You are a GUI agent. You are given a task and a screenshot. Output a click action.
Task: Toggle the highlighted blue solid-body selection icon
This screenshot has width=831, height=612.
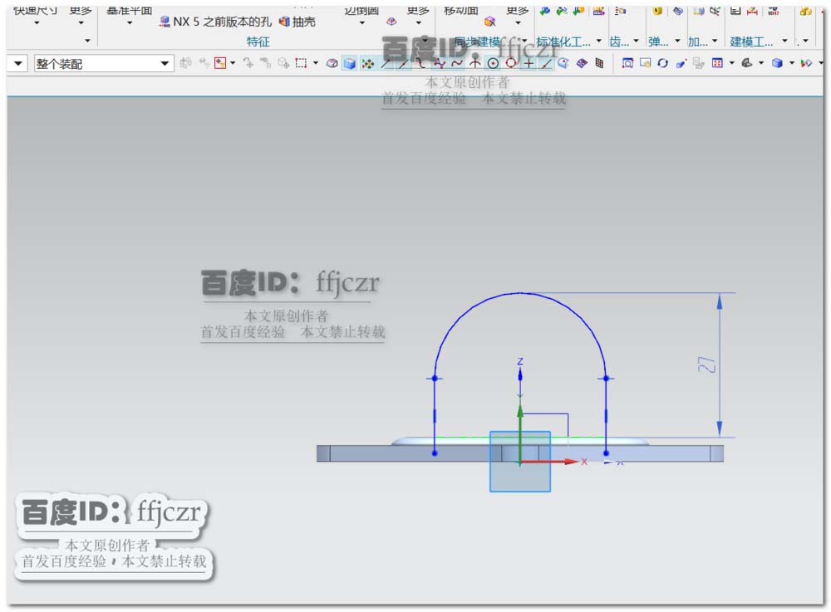(x=350, y=64)
